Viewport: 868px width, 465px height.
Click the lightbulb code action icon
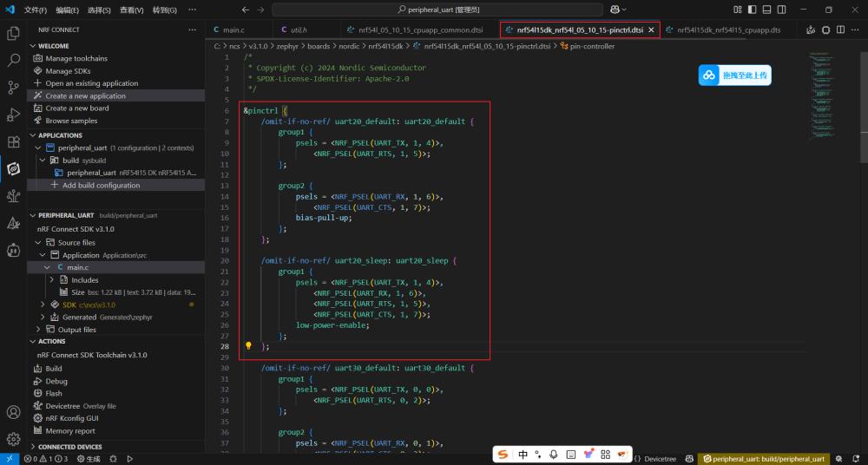click(248, 345)
